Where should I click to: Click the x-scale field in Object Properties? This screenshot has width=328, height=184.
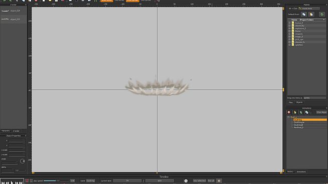coord(17,150)
